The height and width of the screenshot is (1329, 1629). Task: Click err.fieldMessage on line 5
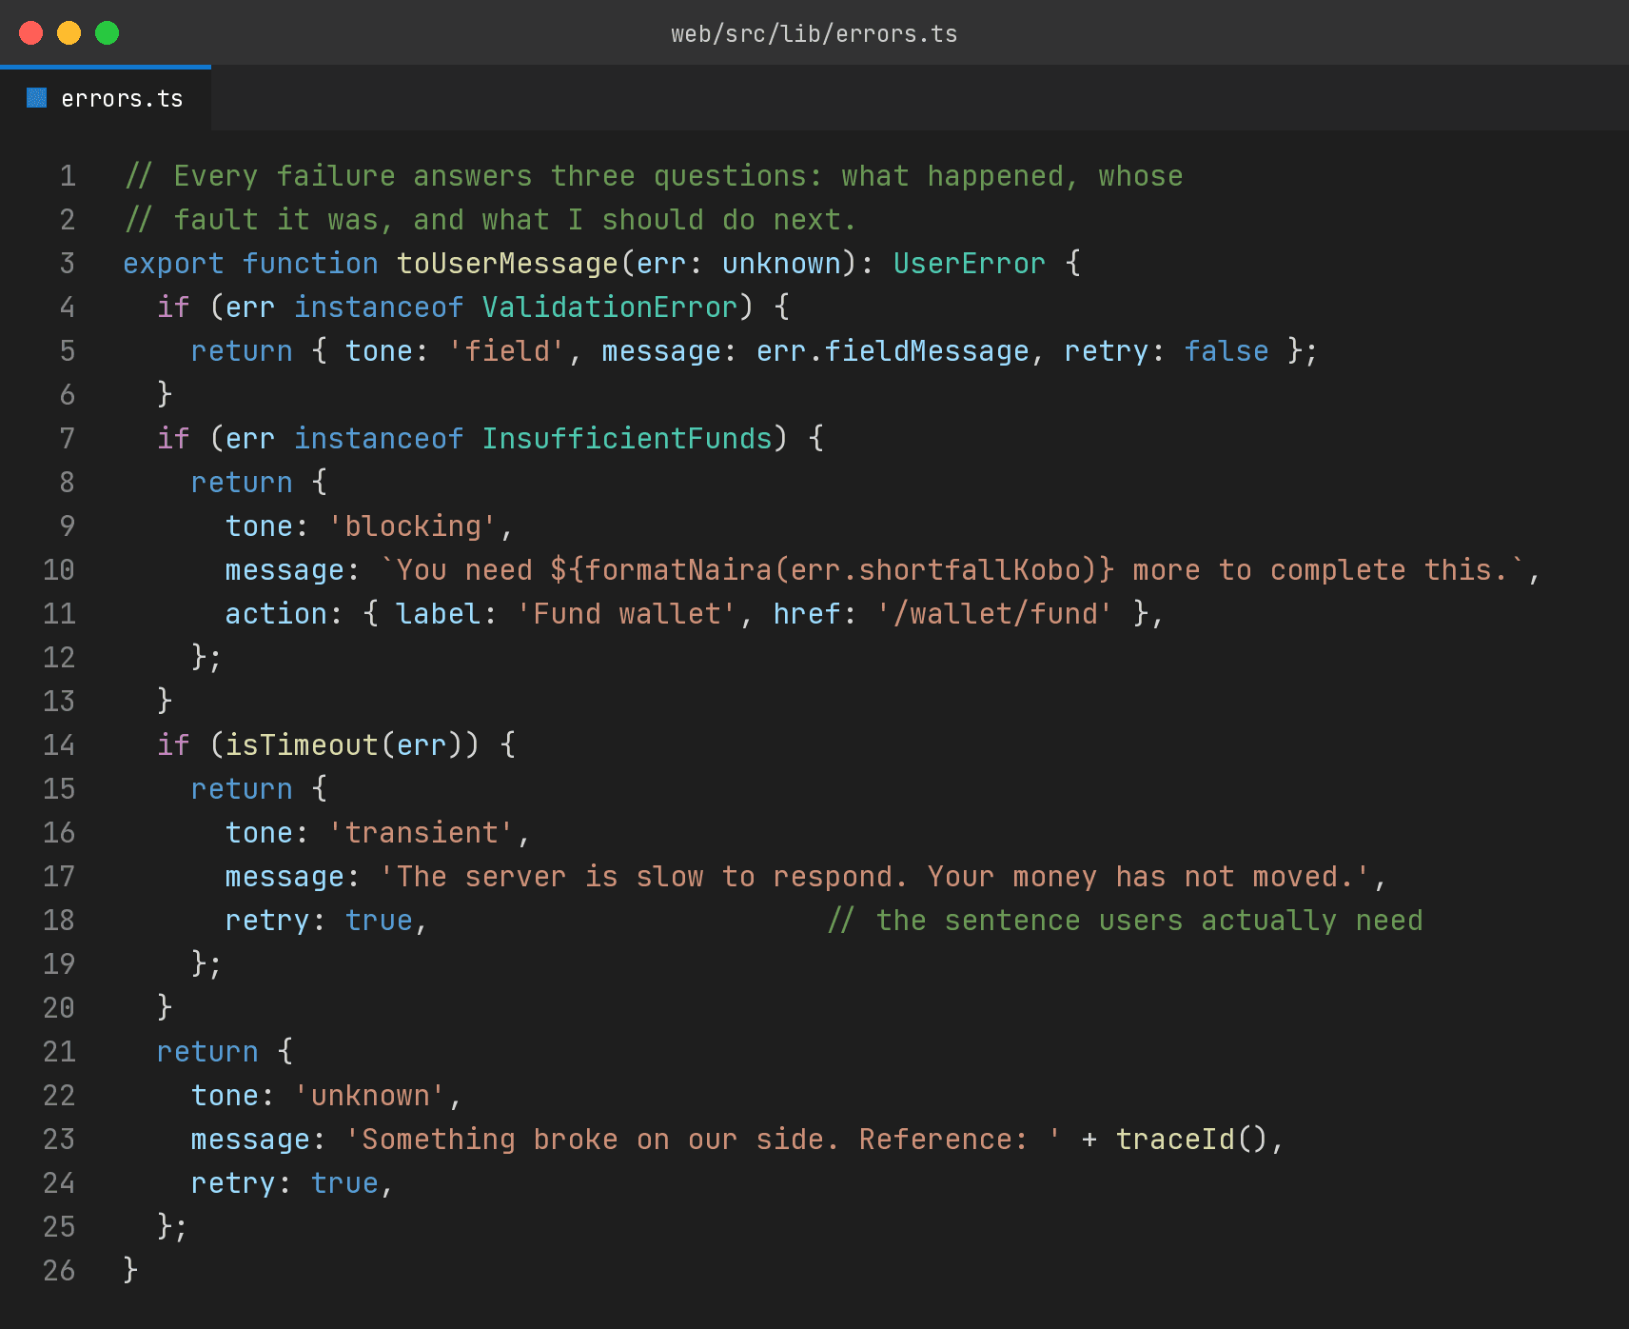893,351
